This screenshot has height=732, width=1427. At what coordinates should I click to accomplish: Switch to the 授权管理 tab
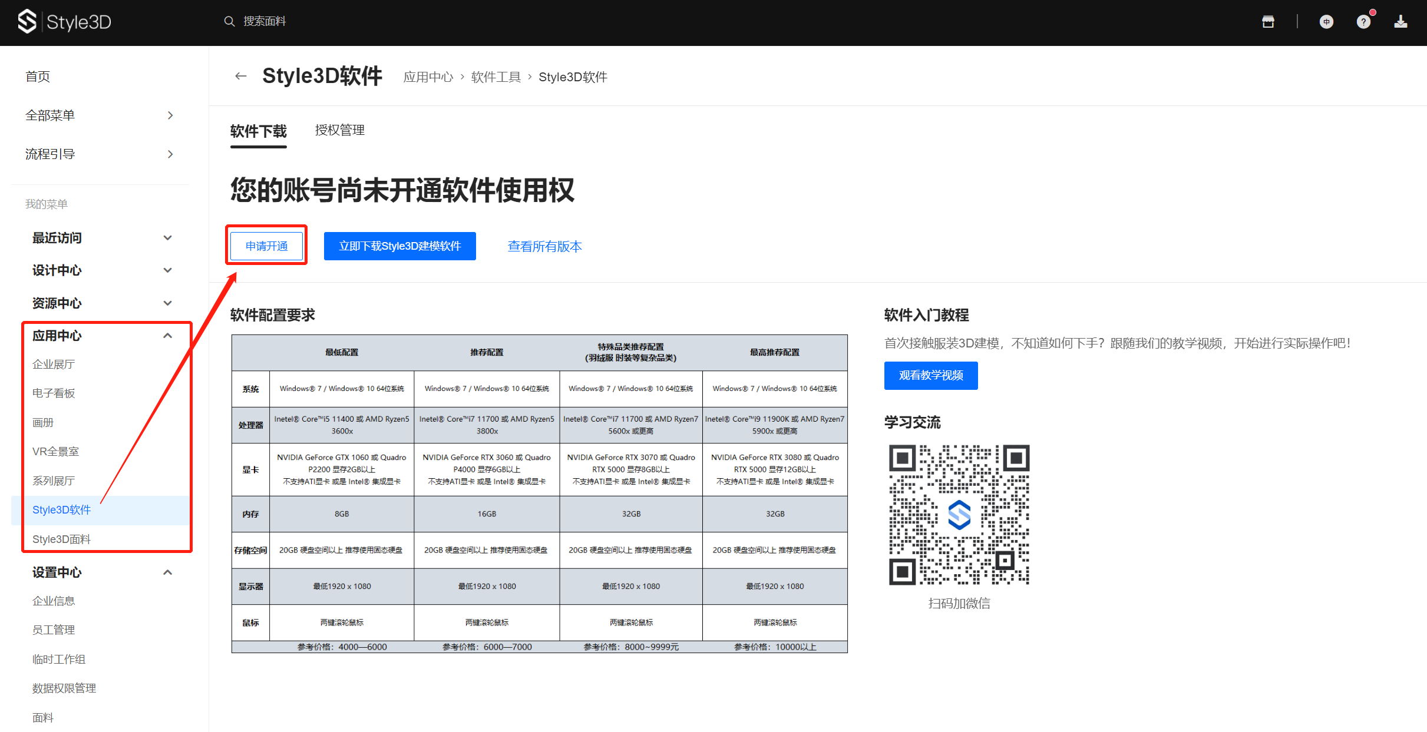pyautogui.click(x=339, y=130)
